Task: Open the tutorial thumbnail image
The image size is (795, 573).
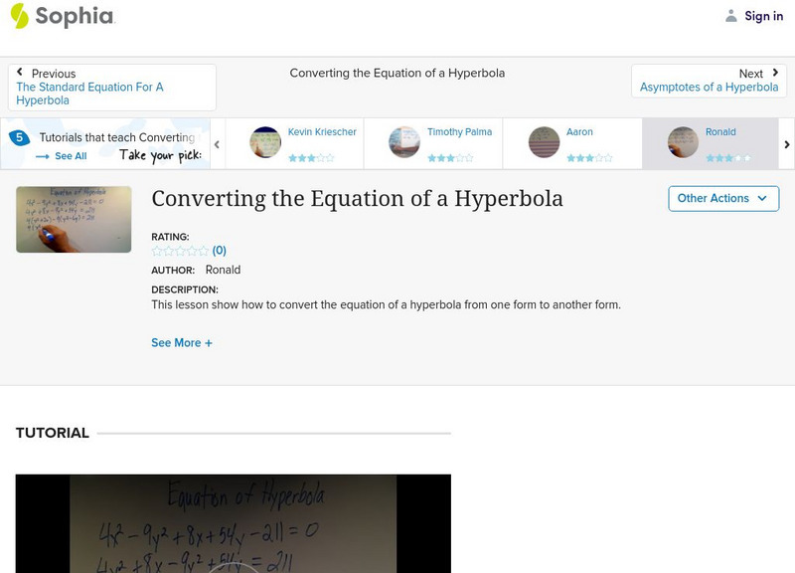Action: [x=74, y=219]
